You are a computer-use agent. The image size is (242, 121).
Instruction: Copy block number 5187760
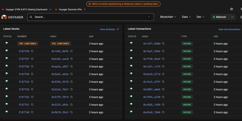(x=32, y=112)
